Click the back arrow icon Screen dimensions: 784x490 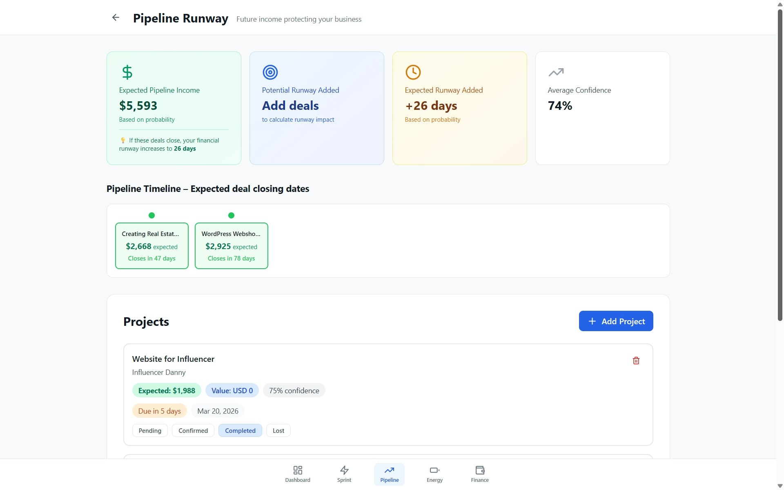(116, 18)
